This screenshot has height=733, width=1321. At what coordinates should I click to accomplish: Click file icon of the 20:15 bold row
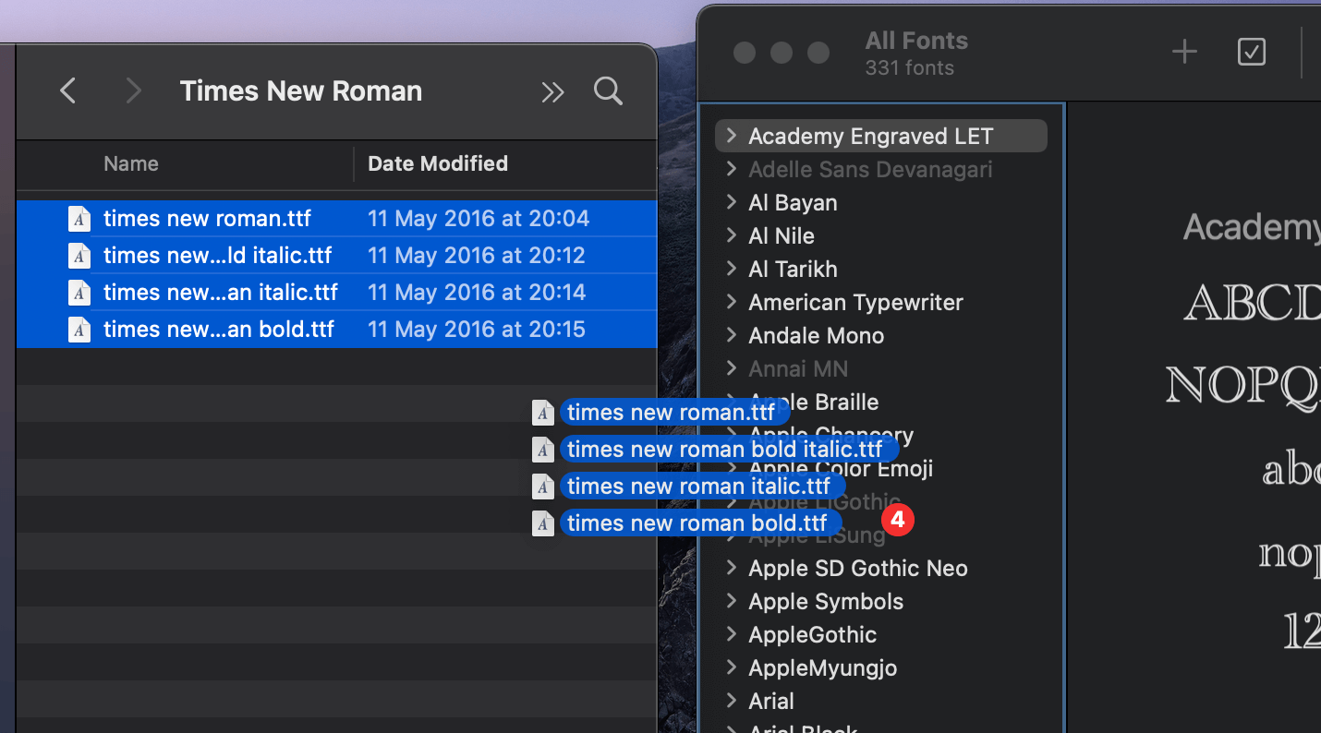pos(80,330)
